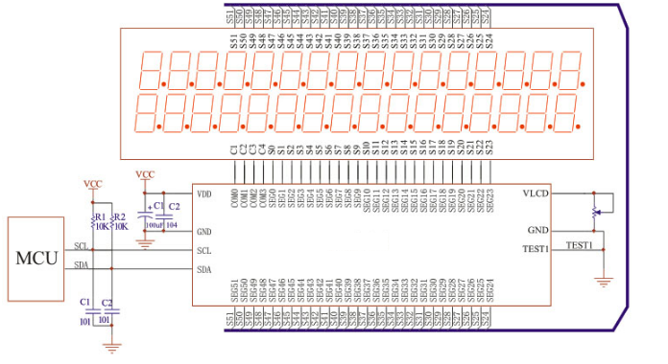
Task: Click the ground symbol under TEST1
Action: click(x=604, y=283)
